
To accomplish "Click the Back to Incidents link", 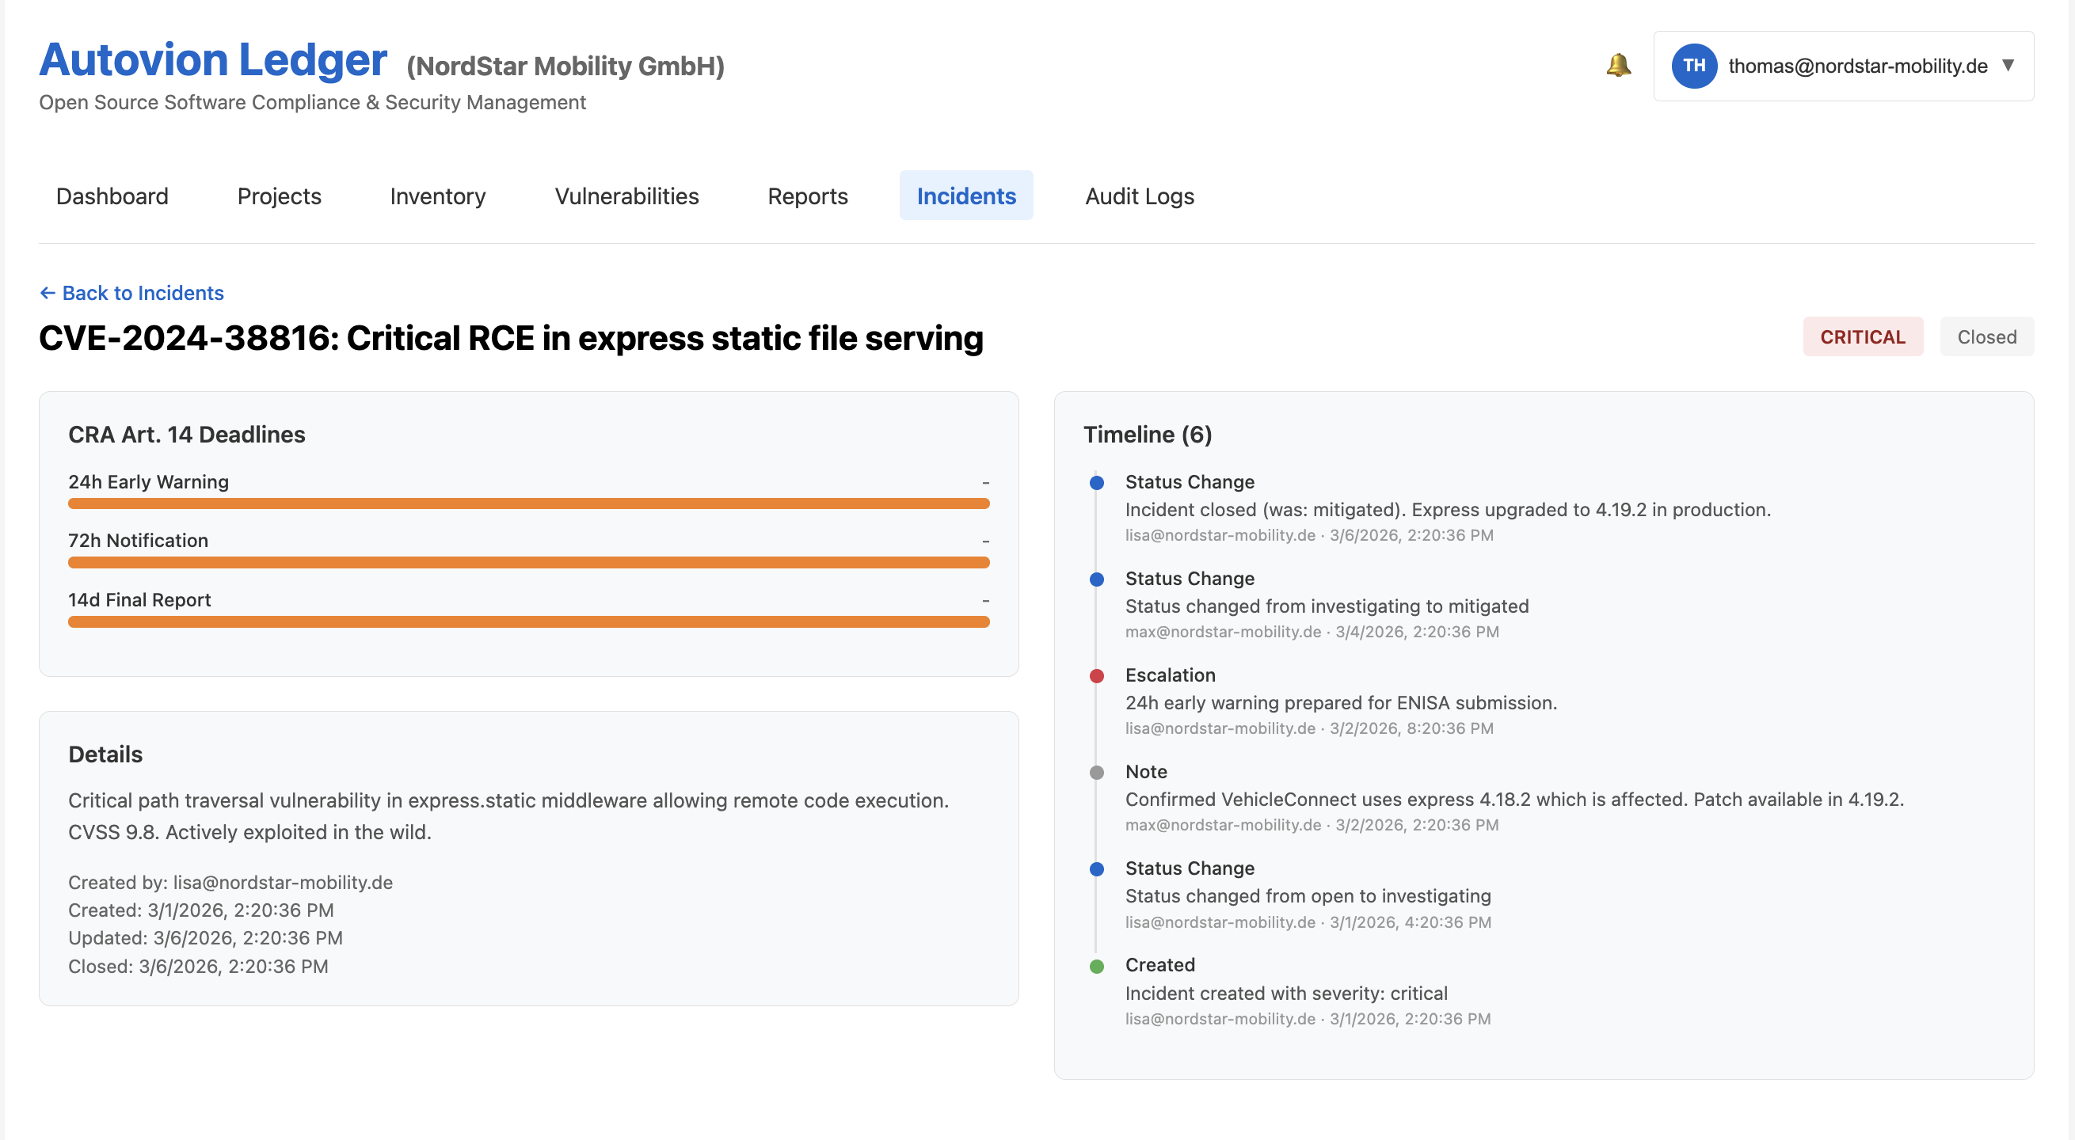I will coord(143,292).
